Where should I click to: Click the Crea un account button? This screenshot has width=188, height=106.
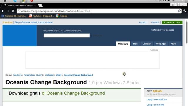click(x=172, y=22)
